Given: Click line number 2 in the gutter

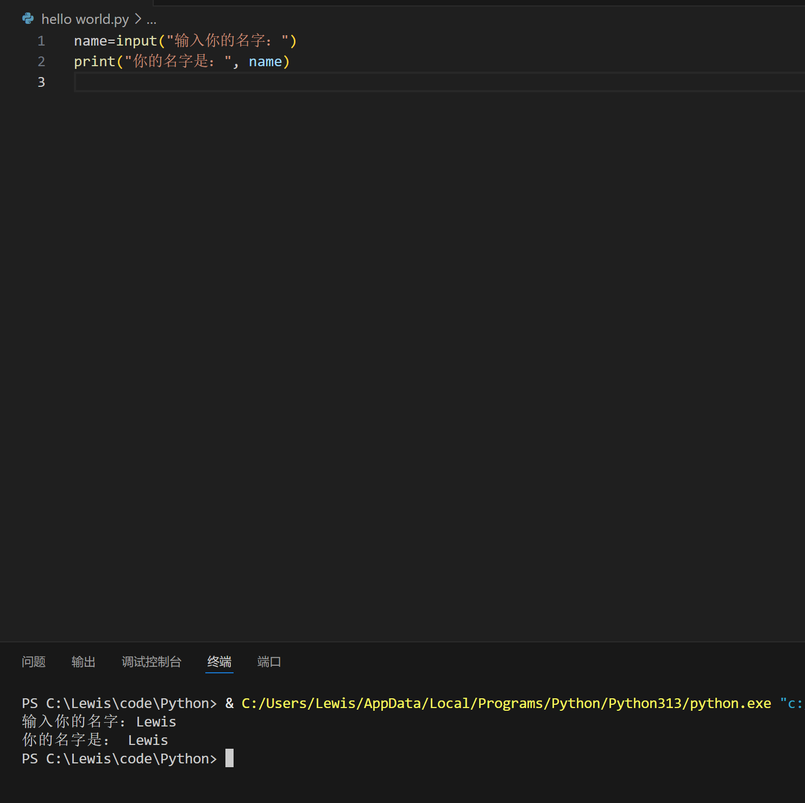Looking at the screenshot, I should click(x=41, y=62).
